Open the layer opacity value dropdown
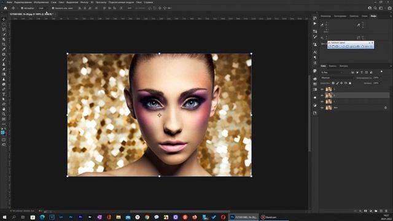Image resolution: width=393 pixels, height=221 pixels. pyautogui.click(x=377, y=78)
